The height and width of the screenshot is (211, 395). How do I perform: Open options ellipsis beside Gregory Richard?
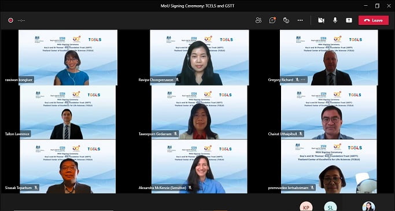[x=303, y=80]
